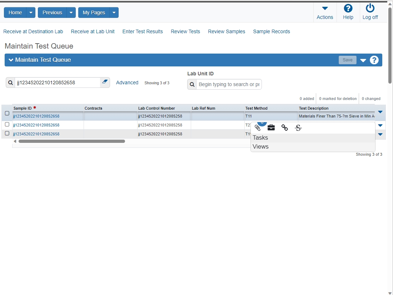This screenshot has width=393, height=295.
Task: Click the Contracts column header
Action: click(110, 108)
